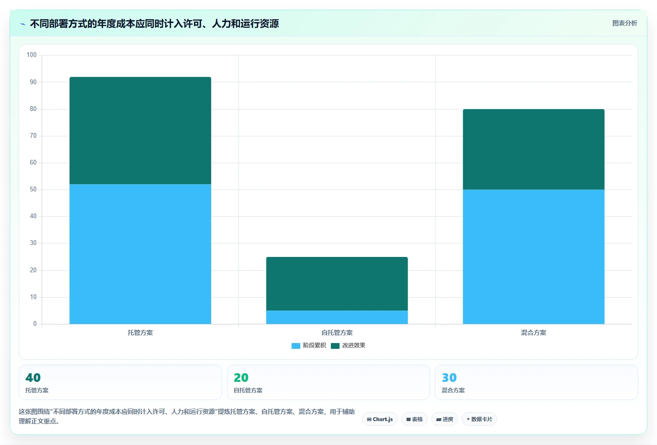The width and height of the screenshot is (657, 445).
Task: Click the icon in the 进度 tag
Action: coord(439,420)
